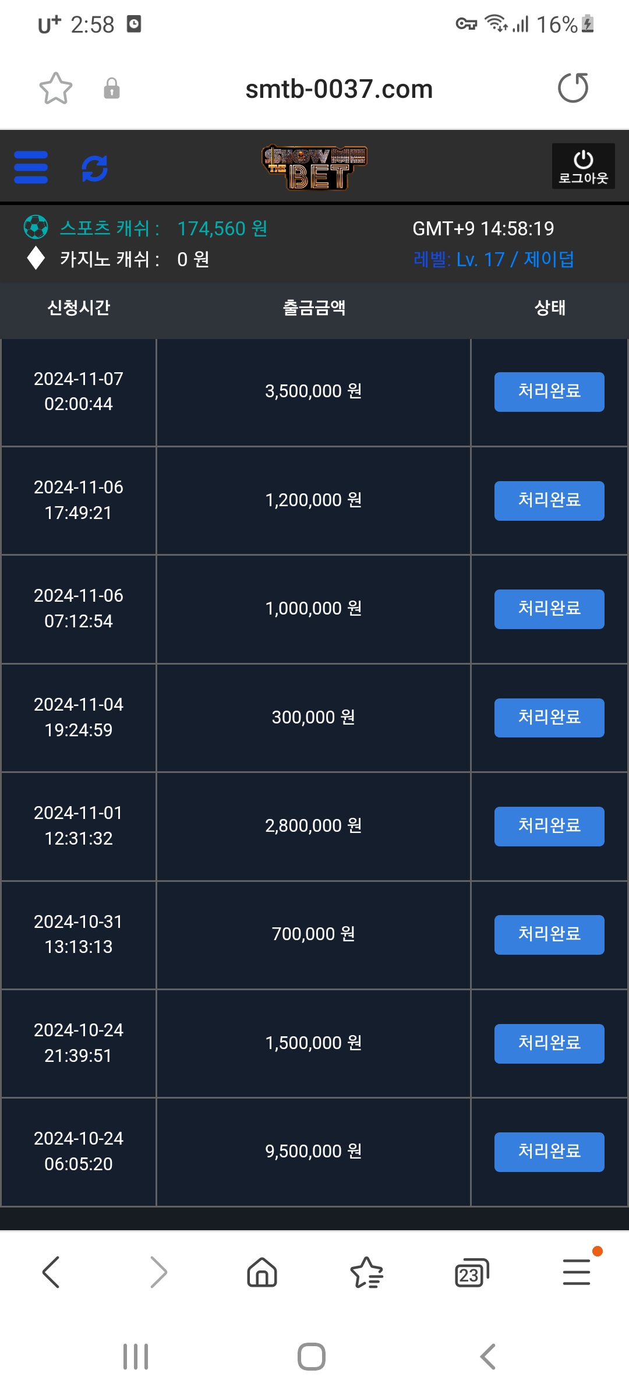Tap the Show Me The Bet logo

pos(314,168)
